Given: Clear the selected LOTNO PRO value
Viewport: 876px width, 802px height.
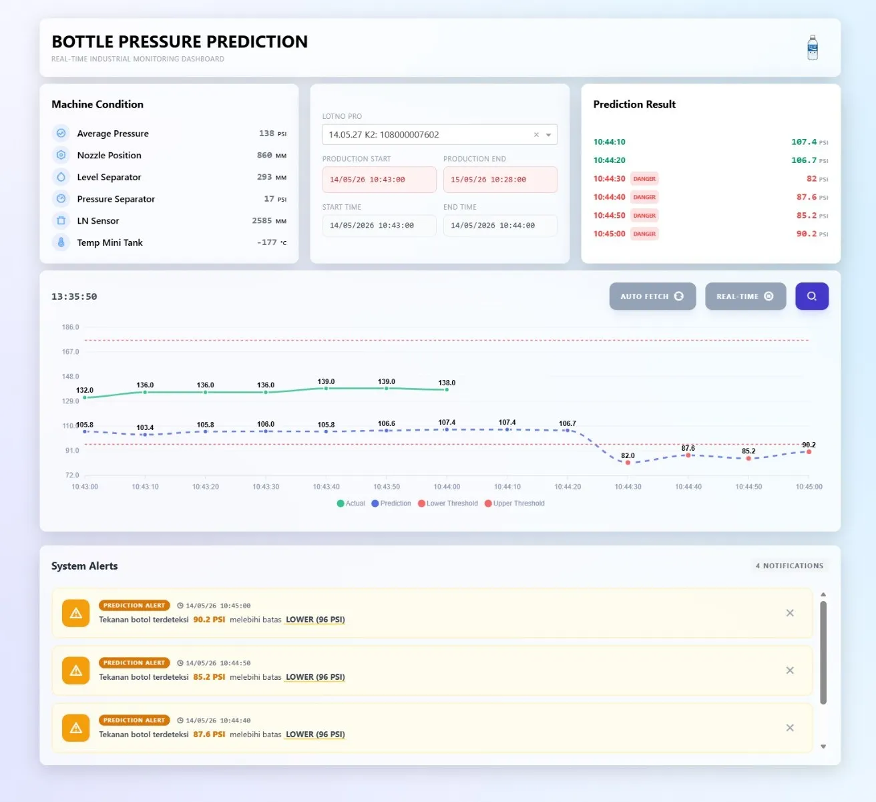Looking at the screenshot, I should point(536,135).
